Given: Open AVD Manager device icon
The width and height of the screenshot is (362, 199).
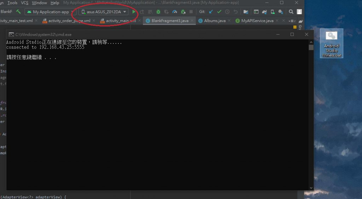Looking at the screenshot, I should [x=273, y=12].
